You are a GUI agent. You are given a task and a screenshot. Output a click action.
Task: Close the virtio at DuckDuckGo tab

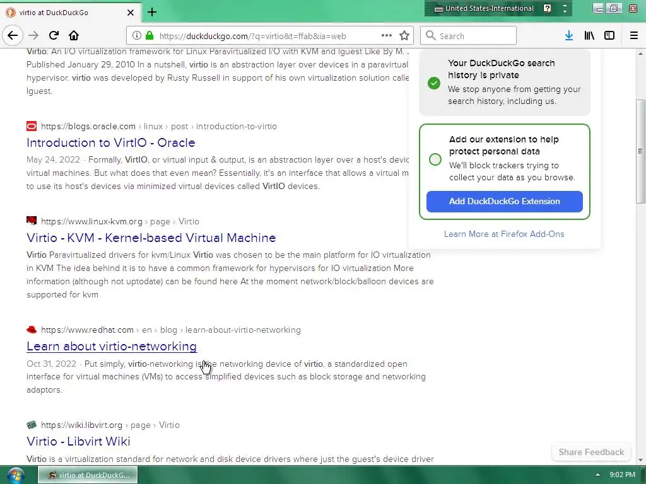click(131, 13)
